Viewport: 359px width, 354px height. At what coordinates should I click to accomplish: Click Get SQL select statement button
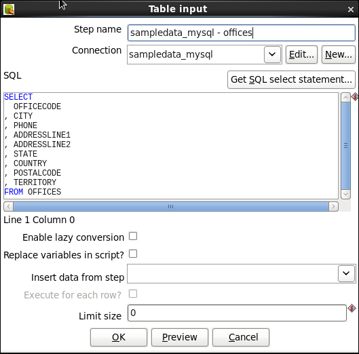[x=291, y=79]
